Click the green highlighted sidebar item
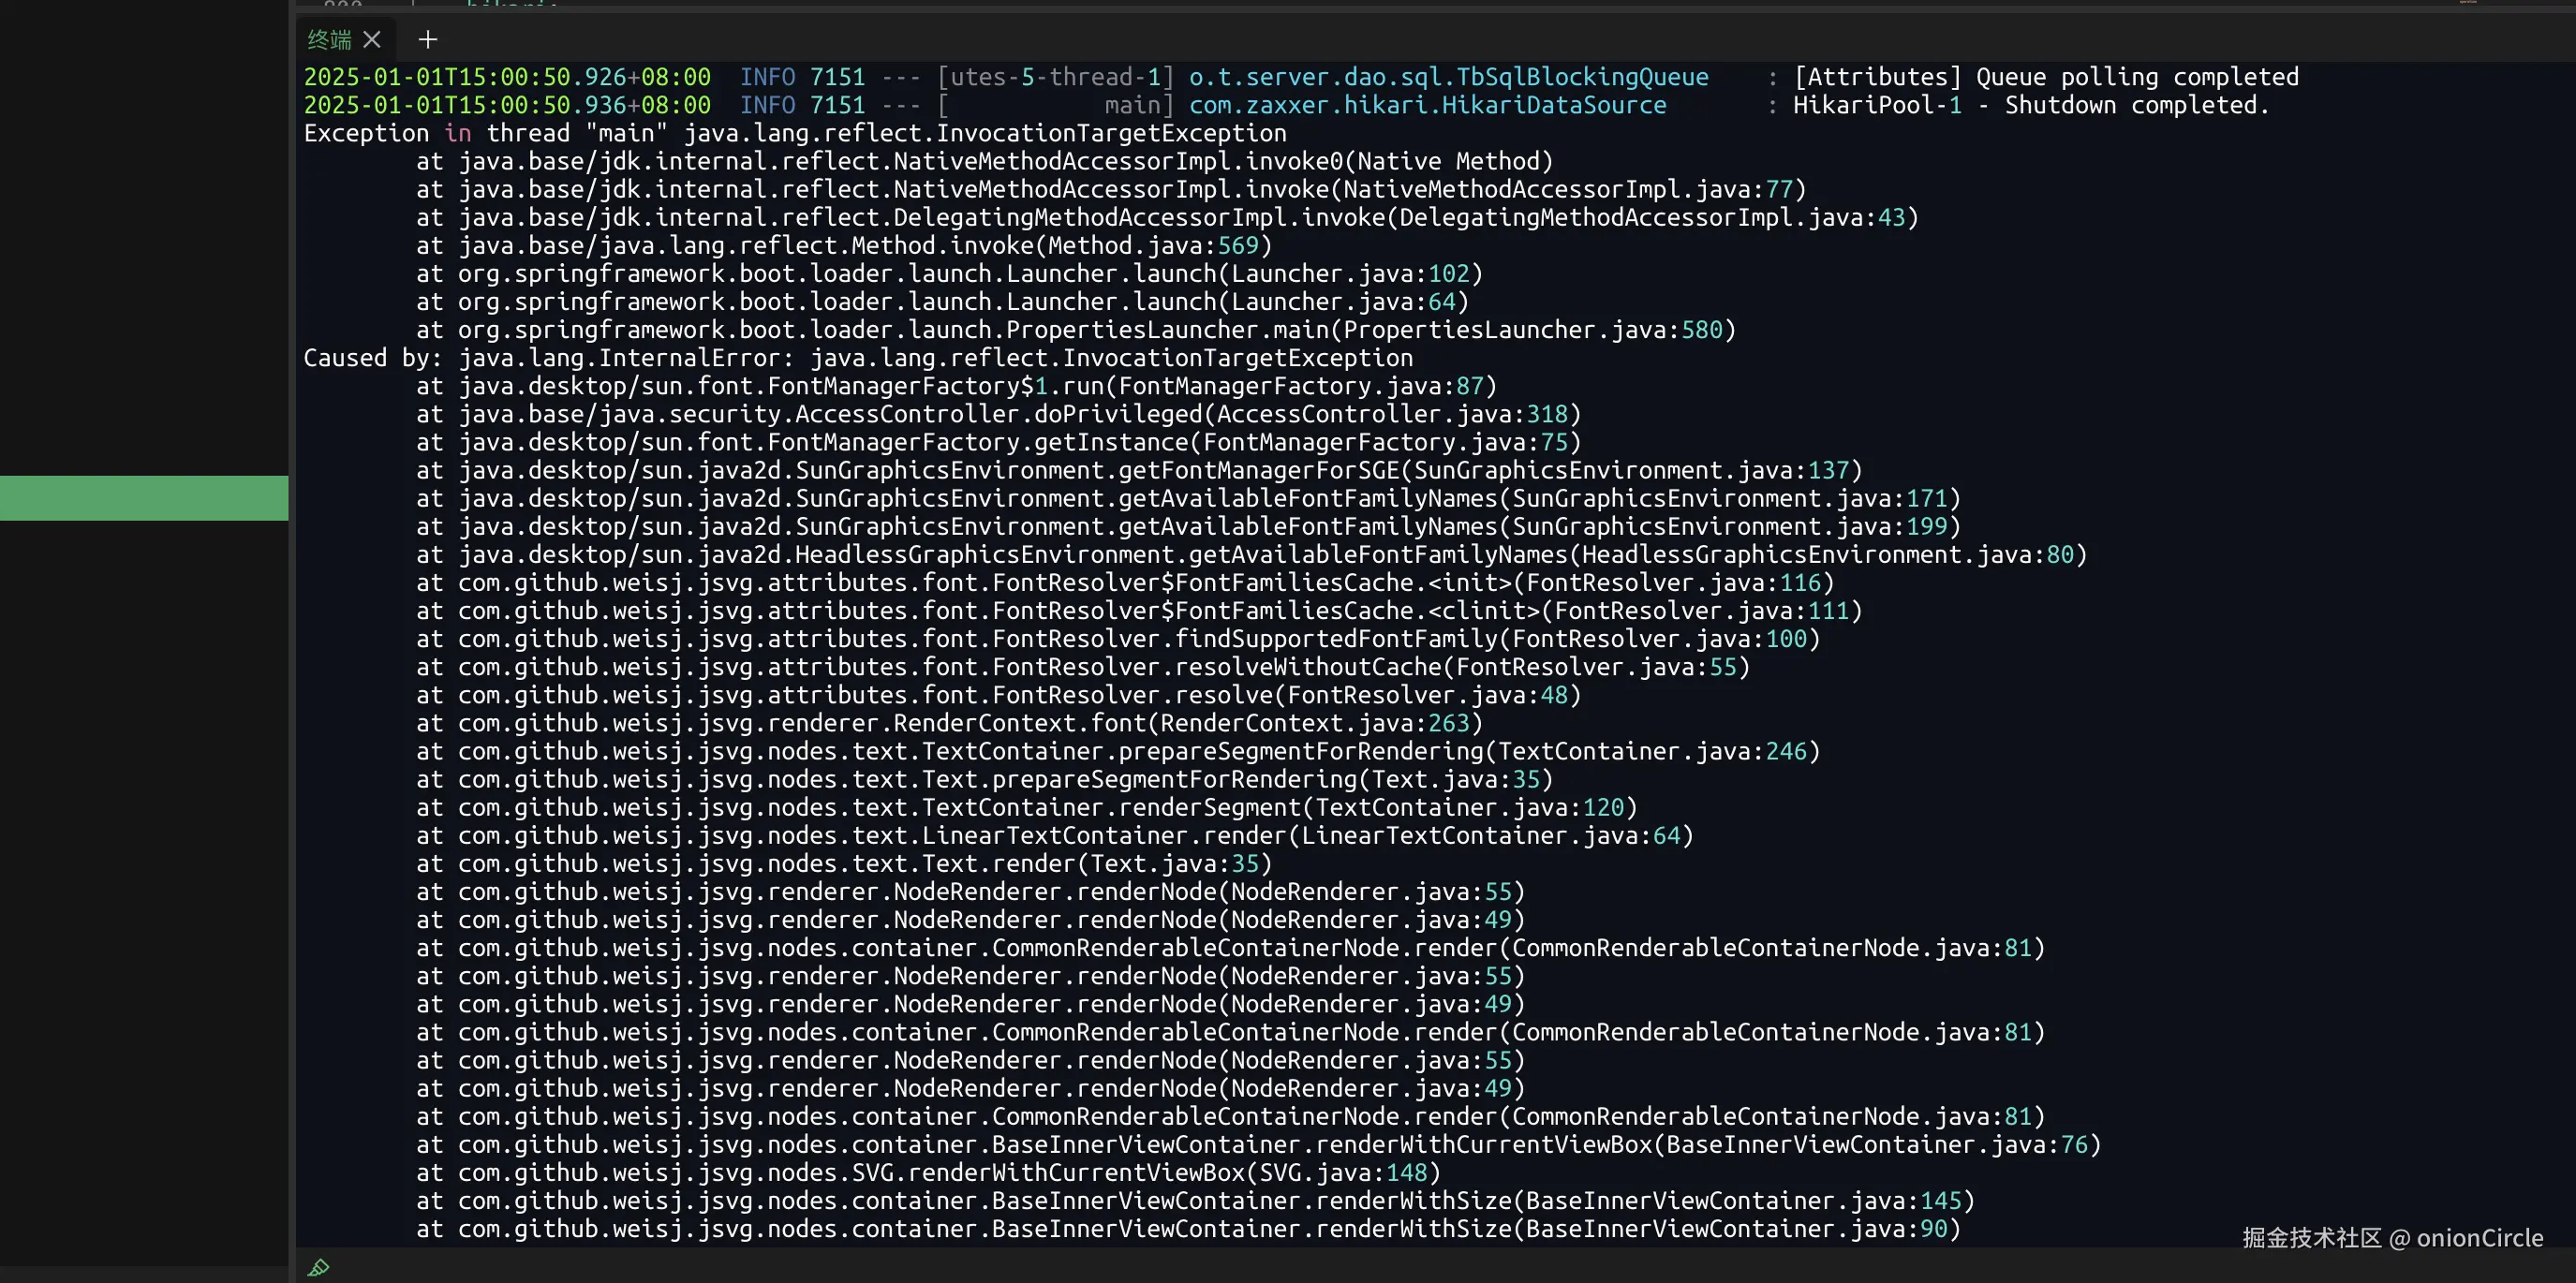This screenshot has width=2576, height=1283. click(x=144, y=498)
